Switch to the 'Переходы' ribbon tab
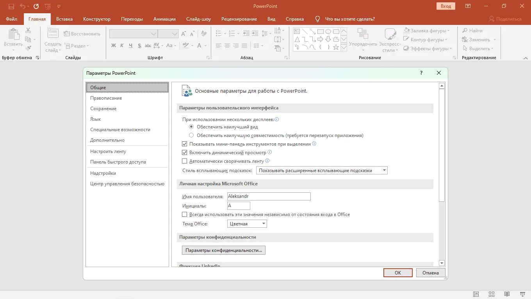Viewport: 531px width, 299px height. [x=132, y=19]
